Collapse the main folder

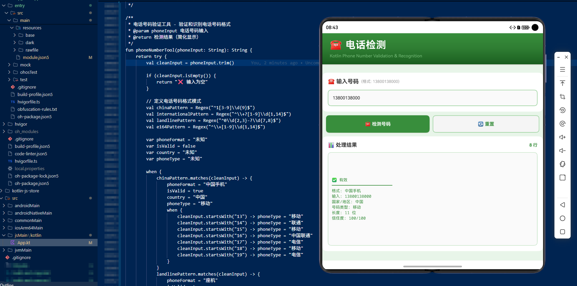[9, 20]
